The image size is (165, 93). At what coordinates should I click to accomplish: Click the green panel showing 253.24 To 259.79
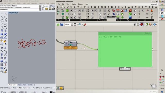point(125,49)
